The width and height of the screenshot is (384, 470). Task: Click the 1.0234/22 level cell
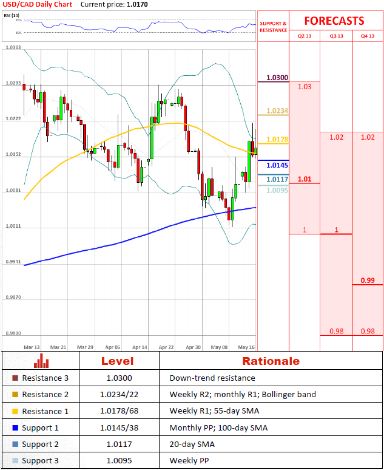pyautogui.click(x=120, y=395)
